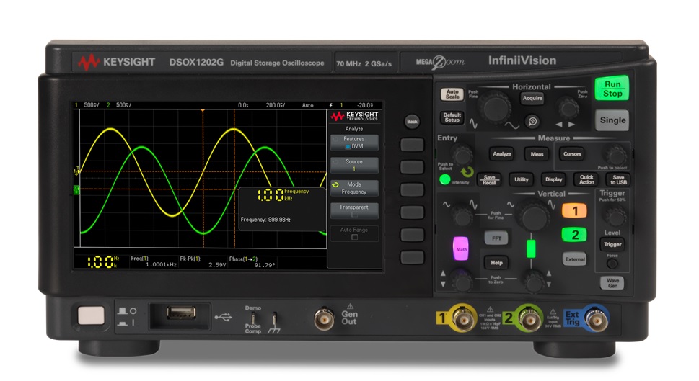Click the Gen Out BNC connector
The width and height of the screenshot is (699, 381).
click(322, 315)
